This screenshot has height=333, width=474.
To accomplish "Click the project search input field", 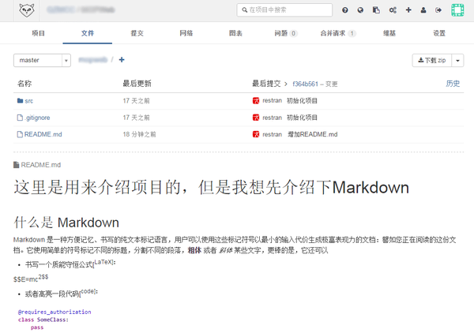I will click(284, 10).
